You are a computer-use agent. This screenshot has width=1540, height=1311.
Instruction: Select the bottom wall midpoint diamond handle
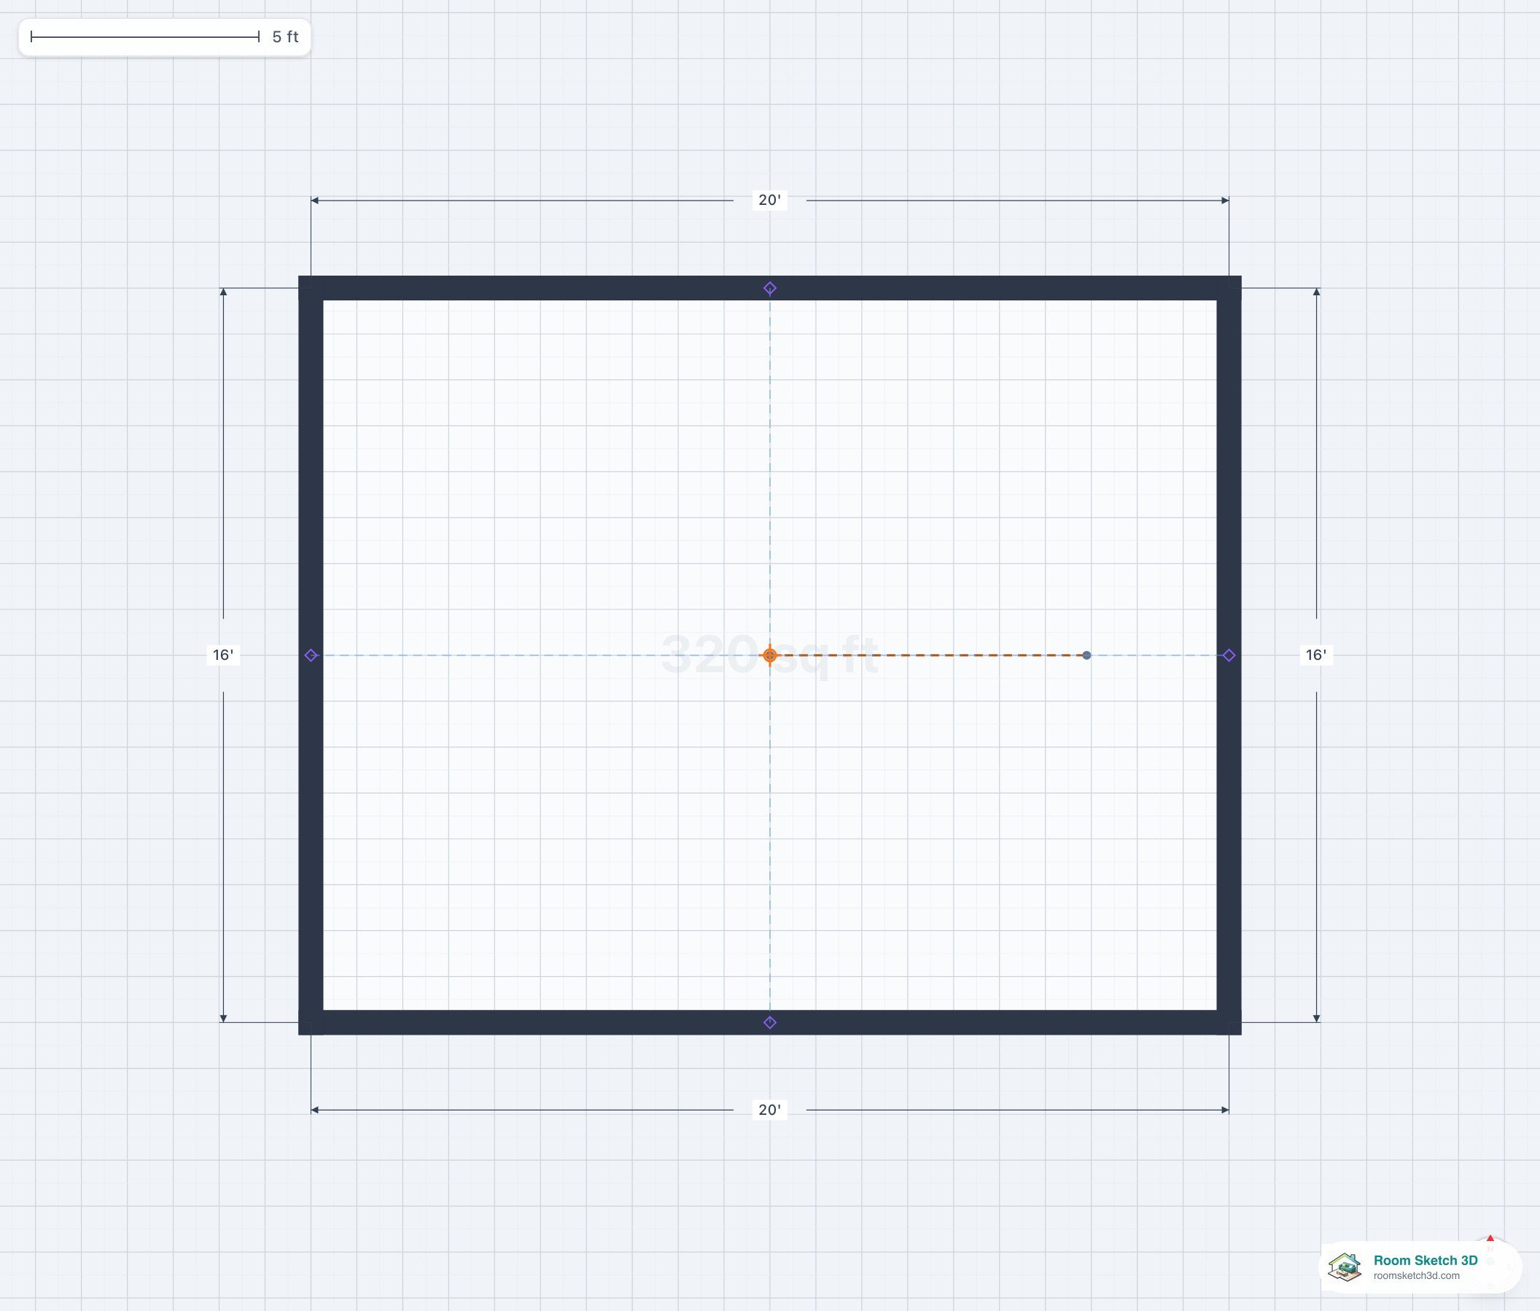(x=770, y=1023)
